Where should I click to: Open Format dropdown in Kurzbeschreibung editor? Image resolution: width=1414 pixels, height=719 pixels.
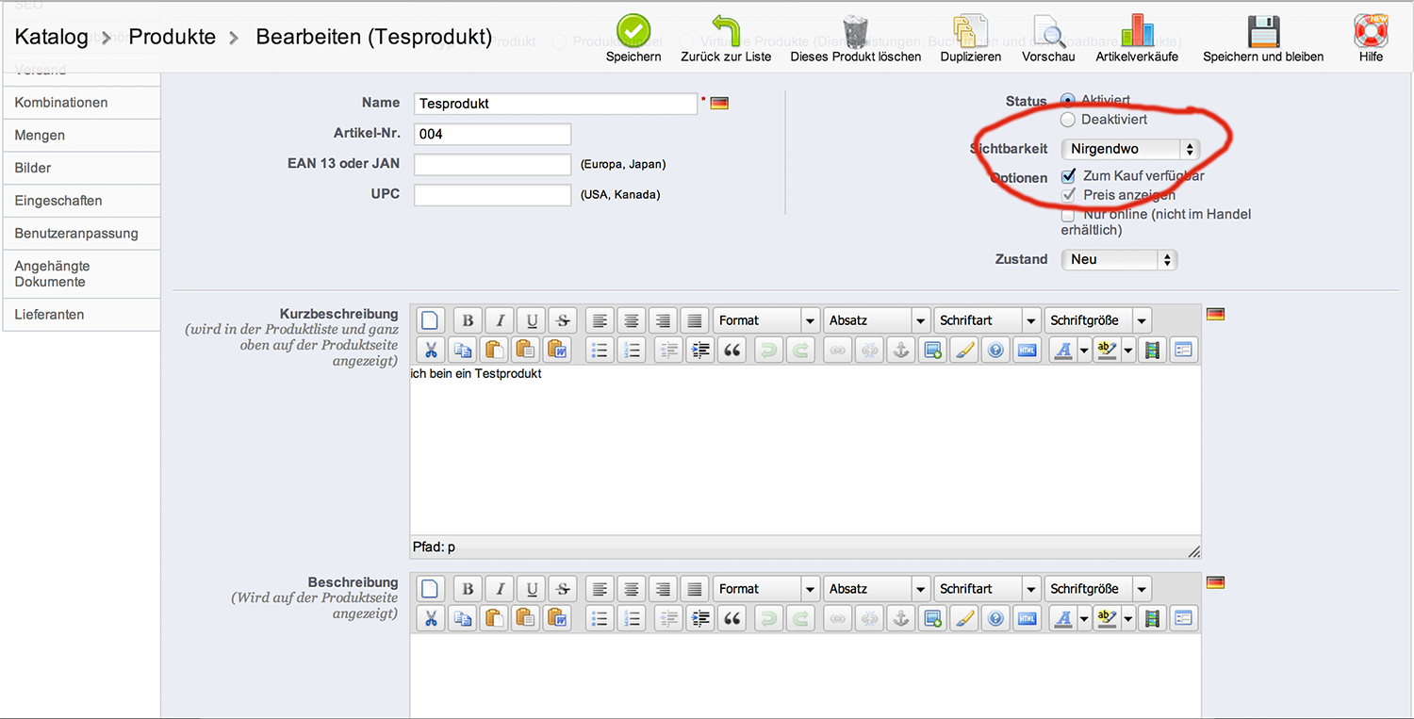coord(766,320)
